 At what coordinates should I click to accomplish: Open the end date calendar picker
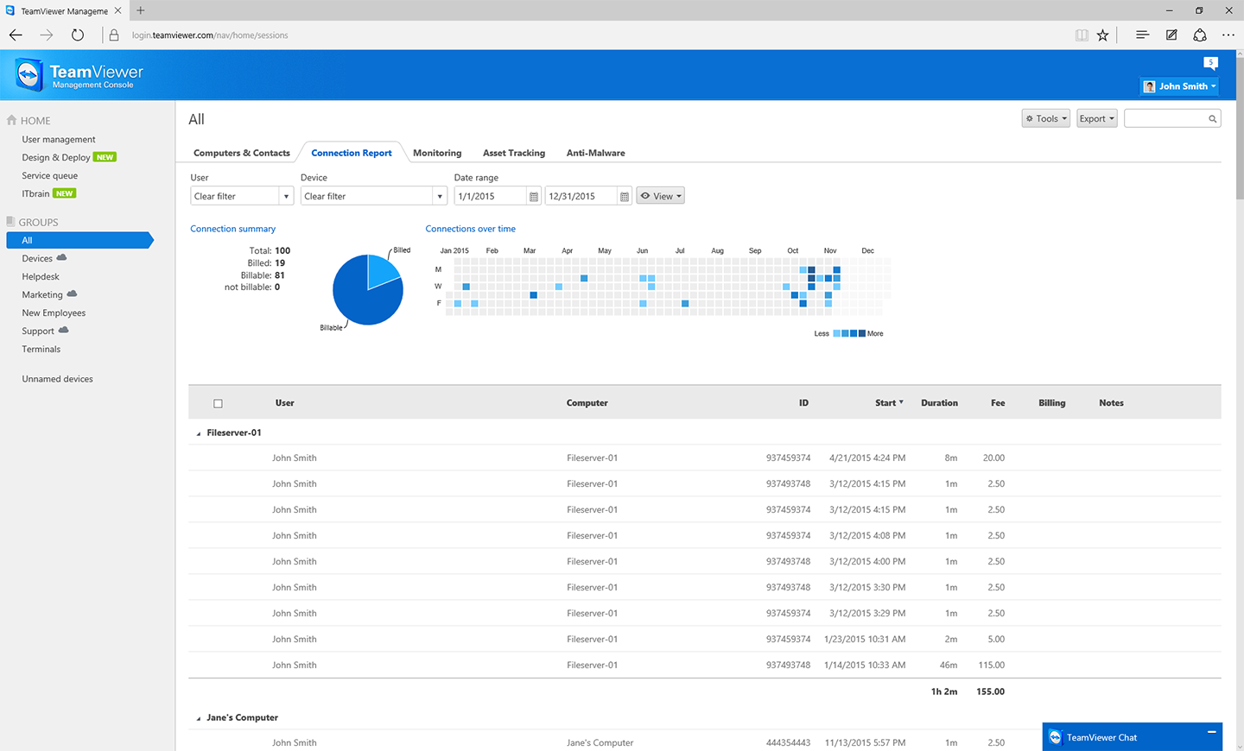point(625,196)
